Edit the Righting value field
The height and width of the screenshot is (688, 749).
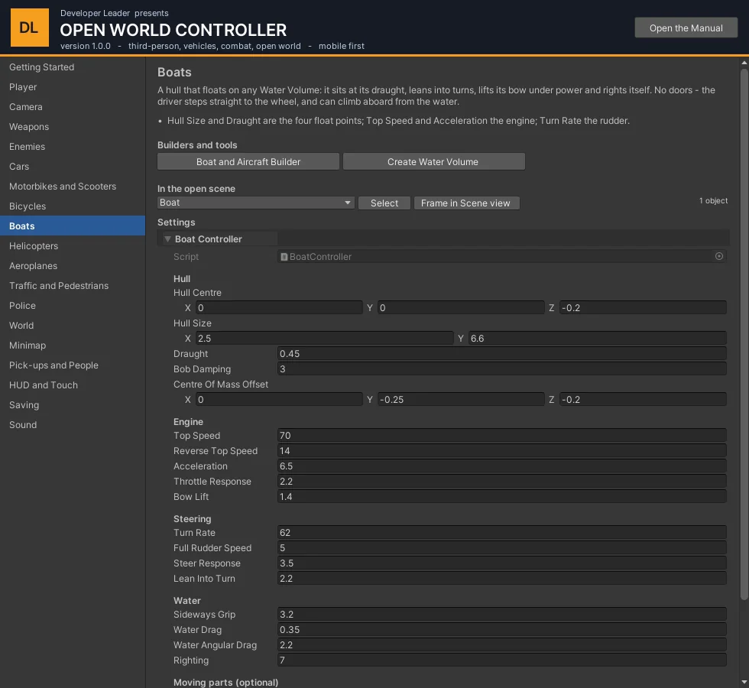point(501,660)
